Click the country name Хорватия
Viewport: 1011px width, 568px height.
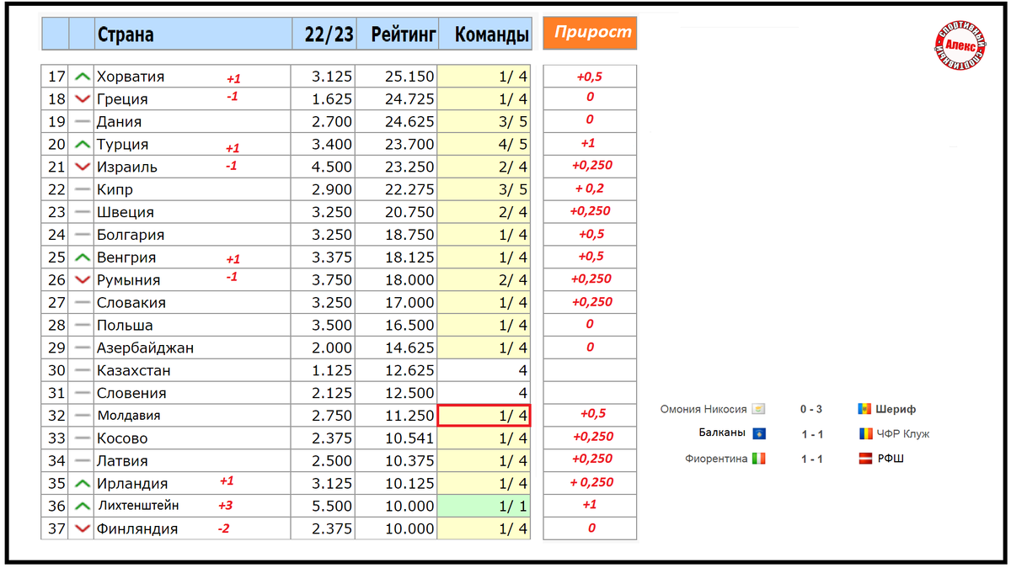pos(131,77)
